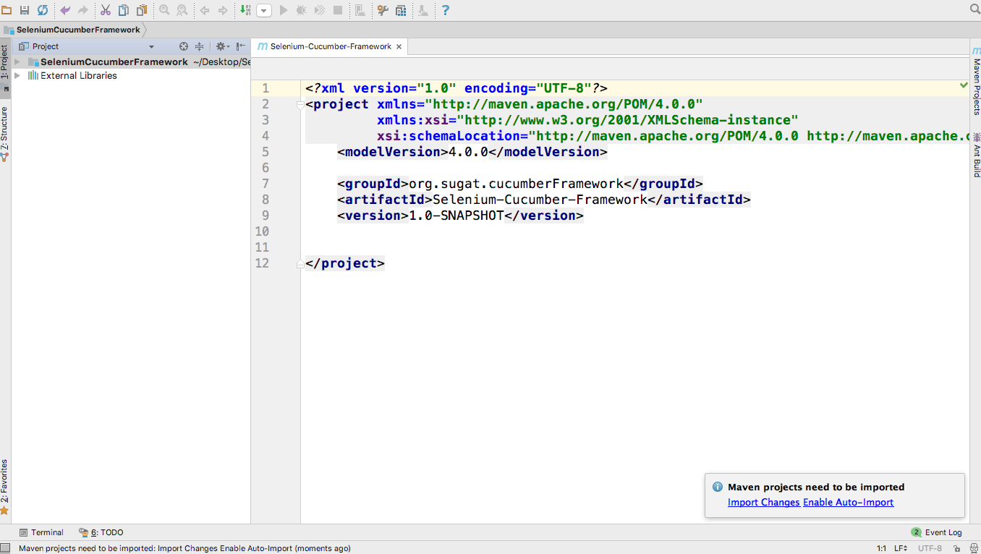Click the Find magnifier icon
The width and height of the screenshot is (981, 554).
click(164, 10)
